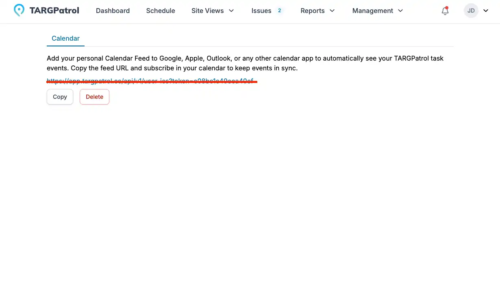Open the Schedule page
Image resolution: width=500 pixels, height=305 pixels.
161,11
